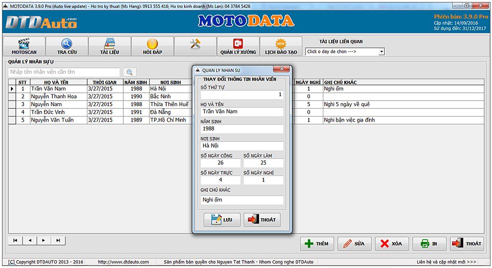492x268 pixels.
Task: Click the HỌ VÀ TÊN column header
Action: click(x=58, y=82)
